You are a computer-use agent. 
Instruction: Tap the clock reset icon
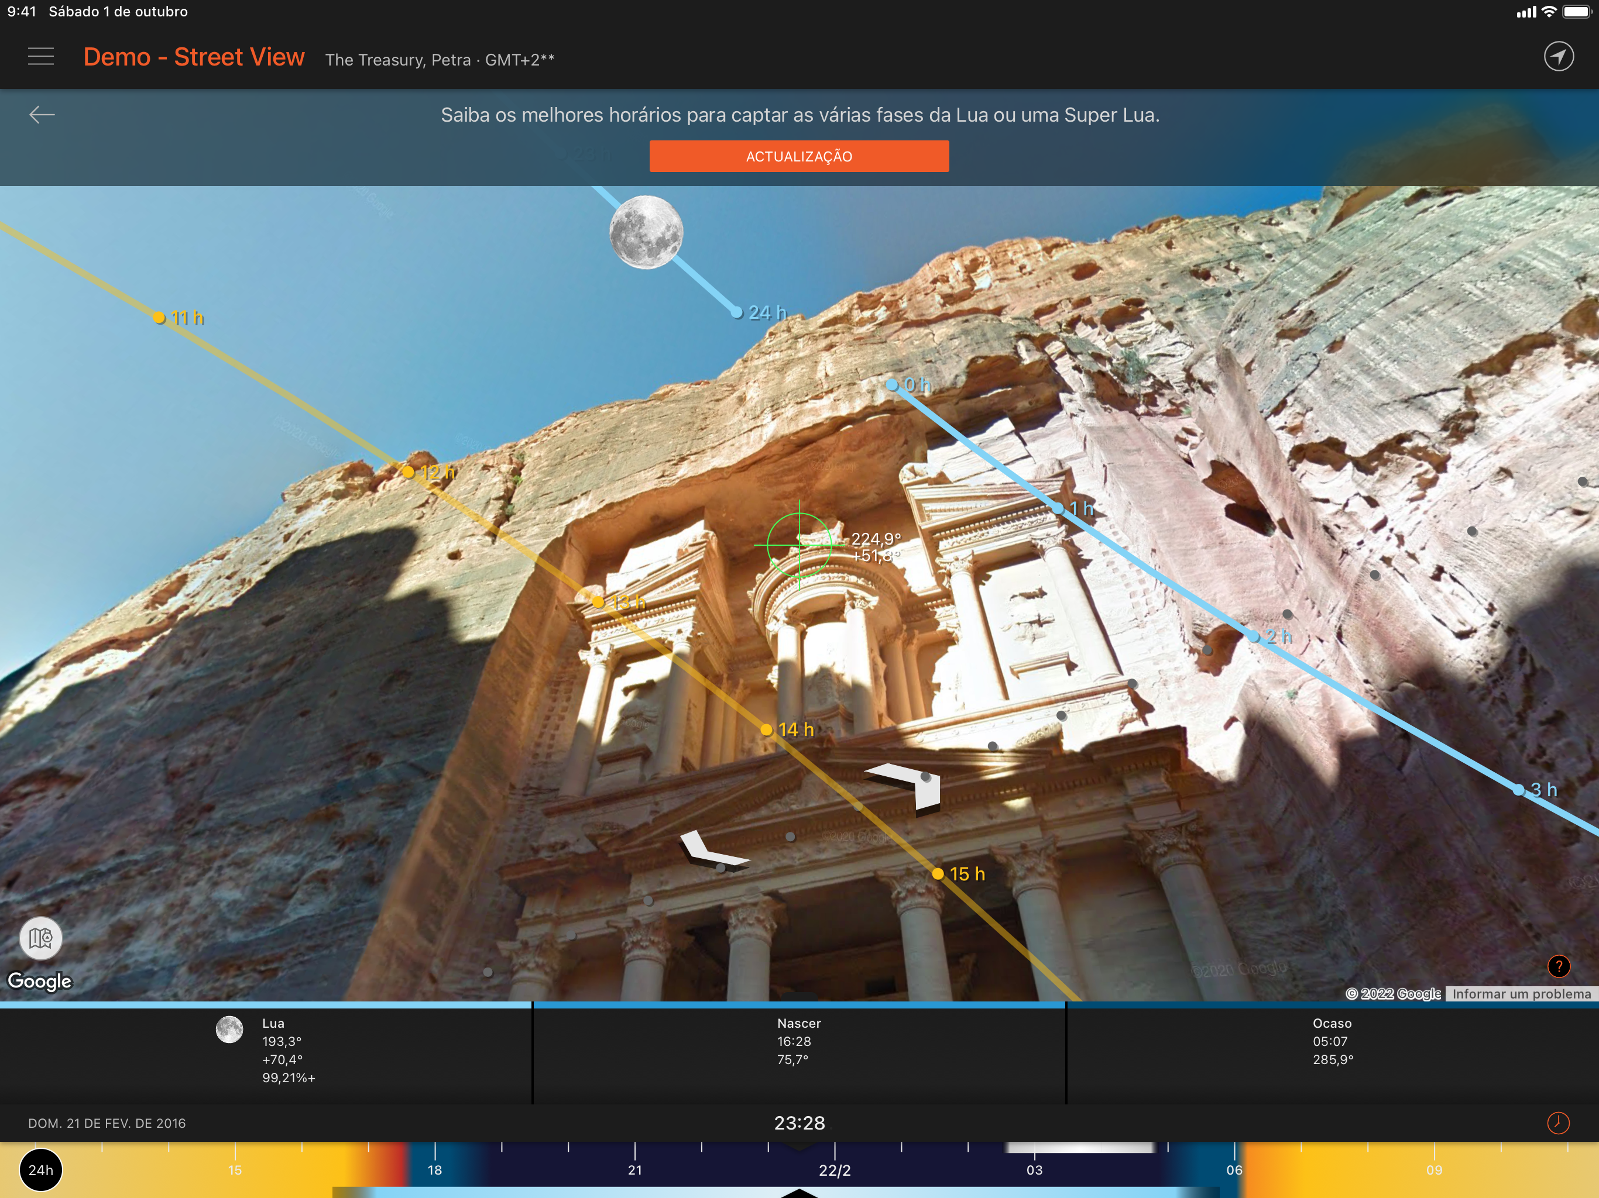[1558, 1123]
